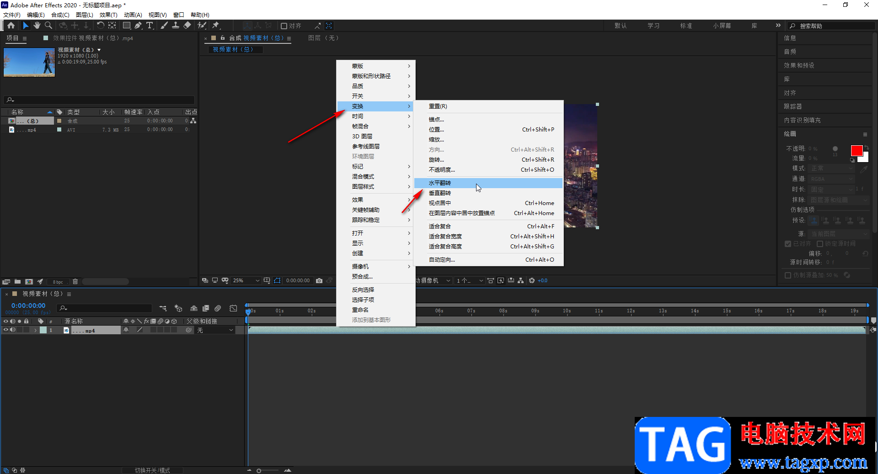Mute audio of layer 1

point(13,330)
